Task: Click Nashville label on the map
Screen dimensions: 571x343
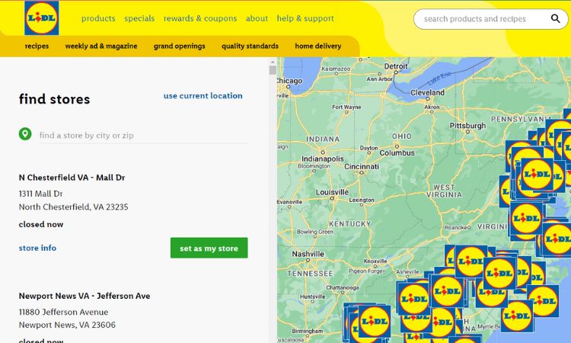Action: click(x=308, y=254)
